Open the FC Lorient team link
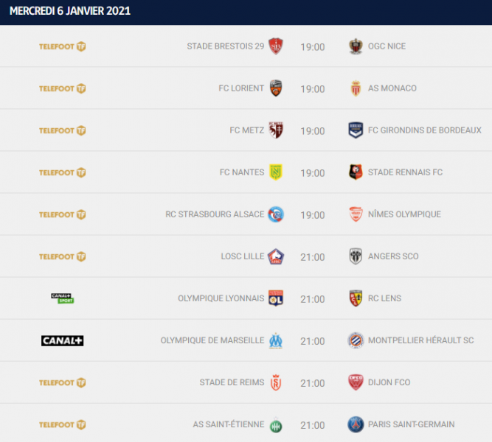Viewport: 492px width, 442px height. [x=241, y=88]
